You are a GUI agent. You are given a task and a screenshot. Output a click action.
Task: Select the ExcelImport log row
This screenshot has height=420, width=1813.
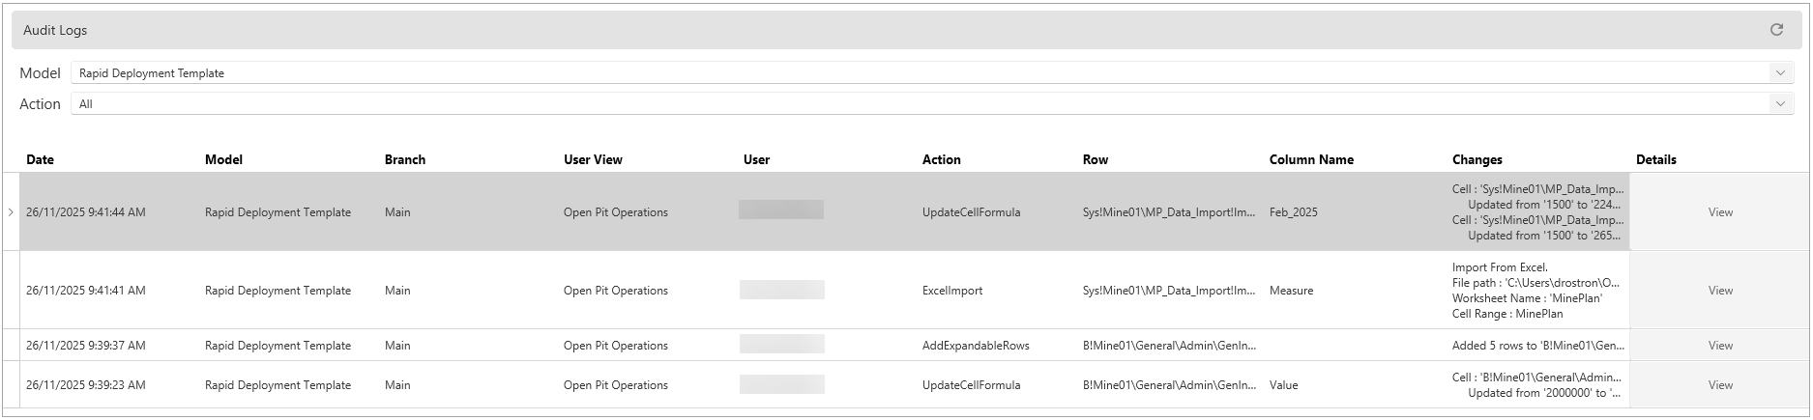pos(951,291)
